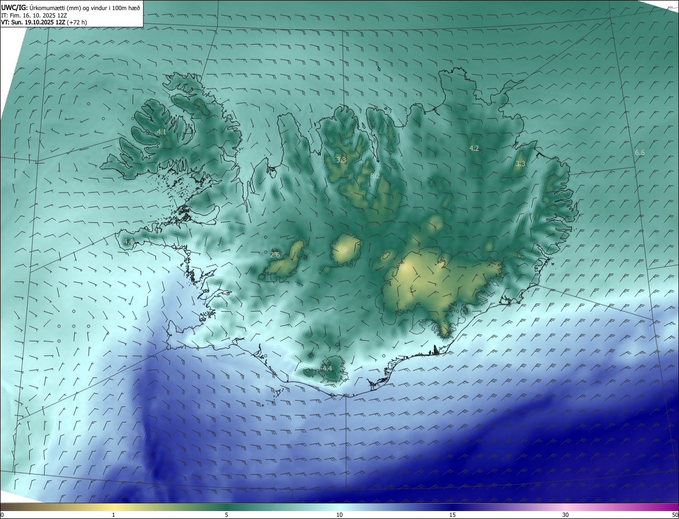Click the 2.6 value on the map
This screenshot has width=679, height=519.
click(x=275, y=255)
